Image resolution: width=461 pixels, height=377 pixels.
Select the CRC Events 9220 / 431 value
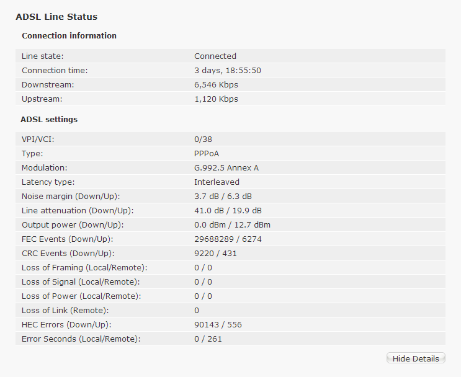(x=215, y=253)
